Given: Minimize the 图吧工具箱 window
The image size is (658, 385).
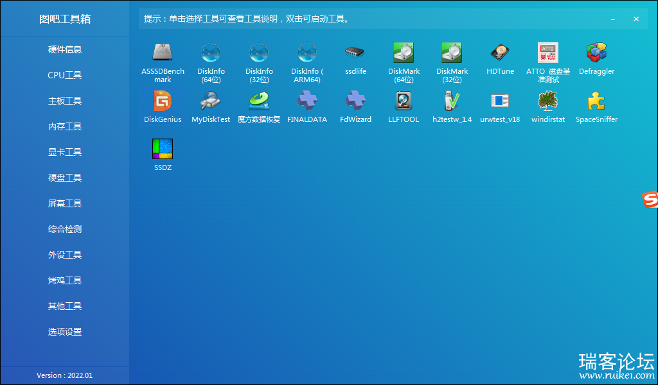Looking at the screenshot, I should [613, 19].
